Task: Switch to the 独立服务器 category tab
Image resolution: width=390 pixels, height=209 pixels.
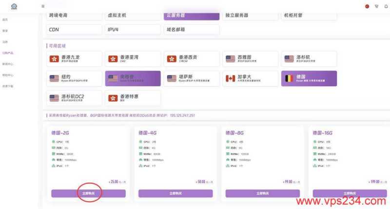Action: [x=250, y=15]
